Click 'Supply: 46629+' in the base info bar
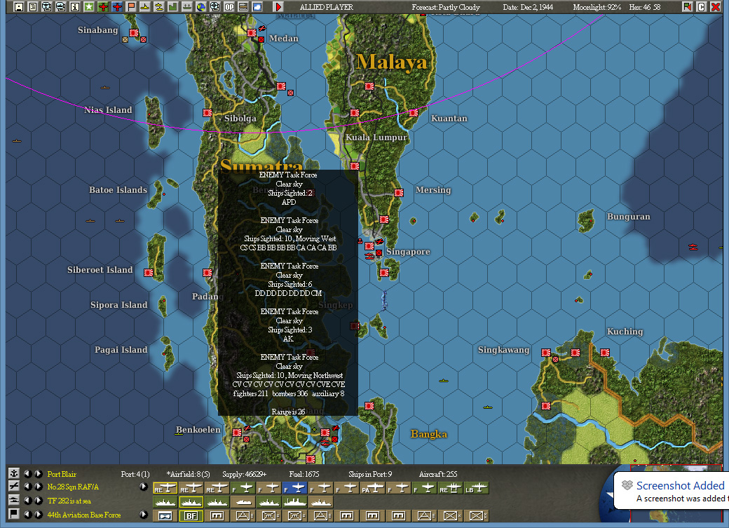 [x=245, y=474]
